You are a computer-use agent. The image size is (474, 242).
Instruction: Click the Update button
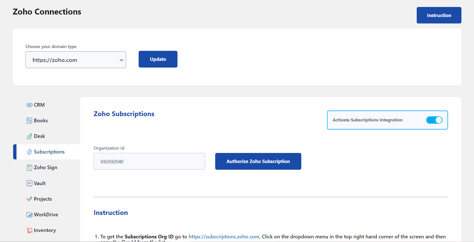click(158, 59)
